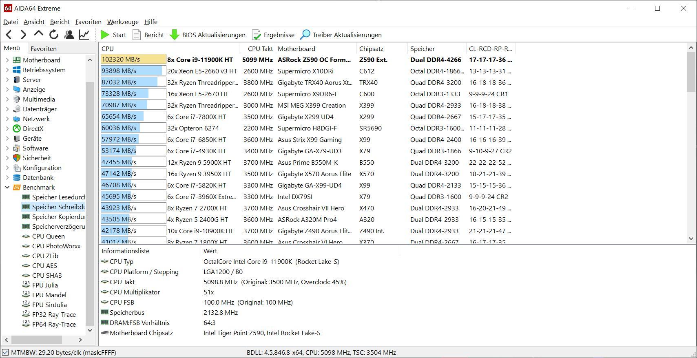Open the Speicherverzögerung benchmark
This screenshot has width=697, height=358.
[58, 226]
